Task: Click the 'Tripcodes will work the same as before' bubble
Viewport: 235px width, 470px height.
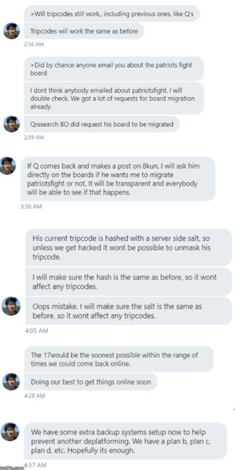Action: [x=84, y=31]
